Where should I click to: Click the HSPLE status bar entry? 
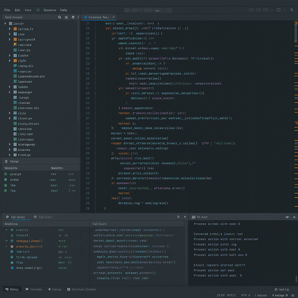(231, 295)
